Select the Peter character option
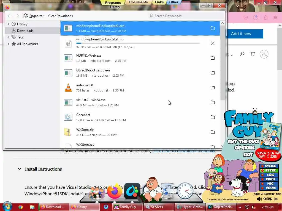Viewport: 282px width, 211px height. click(269, 170)
